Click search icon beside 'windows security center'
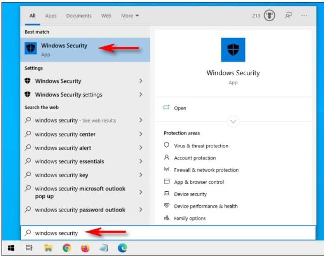This screenshot has width=324, height=259. coord(28,134)
